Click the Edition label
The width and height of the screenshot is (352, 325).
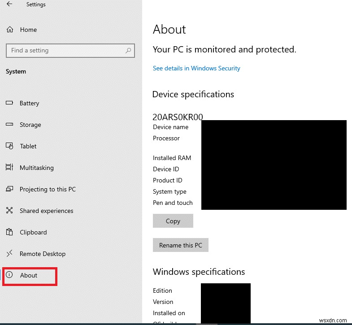162,290
